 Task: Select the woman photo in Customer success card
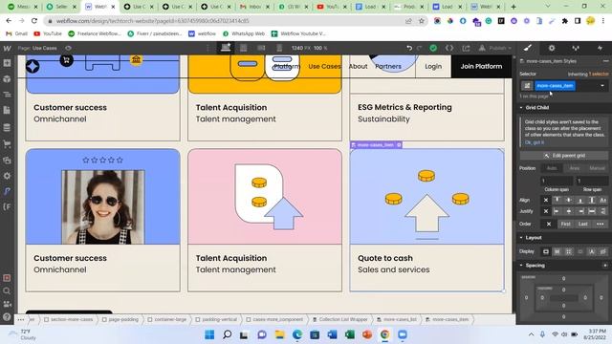(x=103, y=207)
